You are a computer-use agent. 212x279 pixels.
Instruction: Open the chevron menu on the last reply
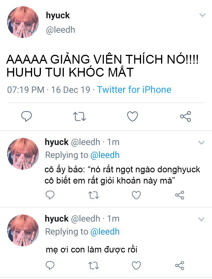point(201,219)
